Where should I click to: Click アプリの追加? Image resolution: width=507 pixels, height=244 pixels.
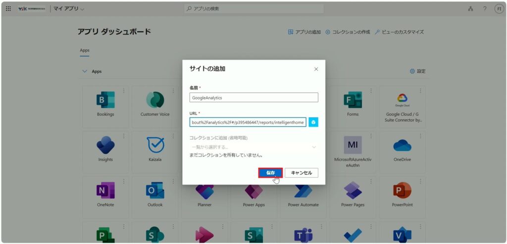tap(304, 32)
